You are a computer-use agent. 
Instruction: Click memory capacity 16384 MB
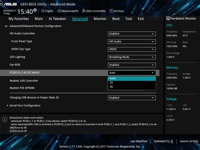172,89
